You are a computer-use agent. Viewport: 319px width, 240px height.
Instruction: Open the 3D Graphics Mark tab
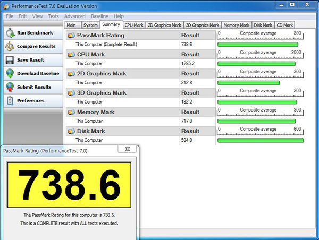click(203, 25)
